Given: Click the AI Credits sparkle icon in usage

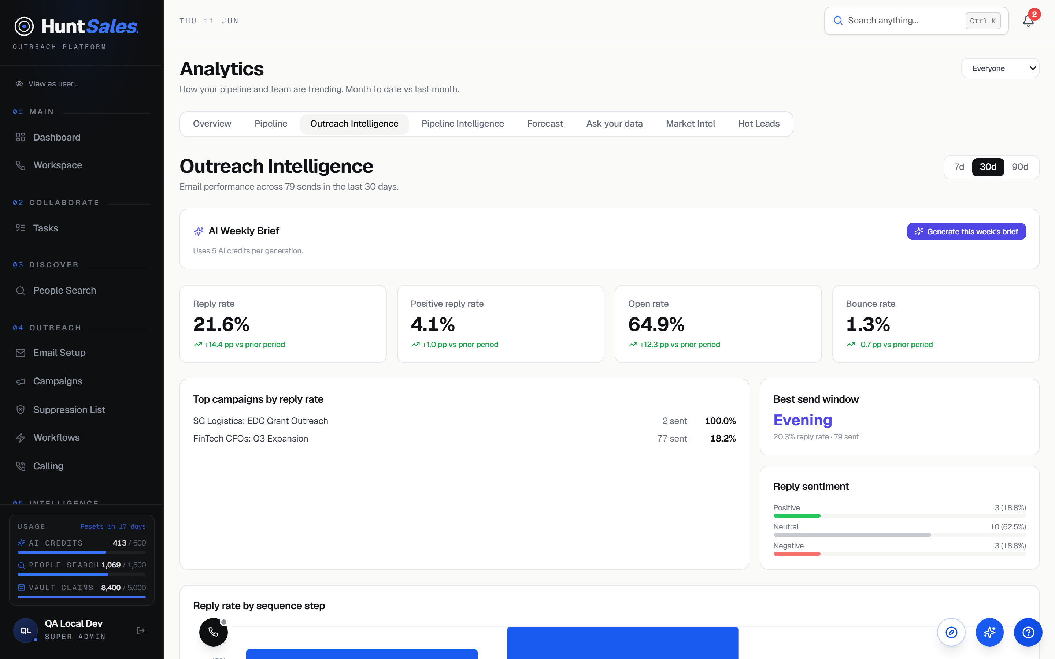Looking at the screenshot, I should click(x=21, y=543).
